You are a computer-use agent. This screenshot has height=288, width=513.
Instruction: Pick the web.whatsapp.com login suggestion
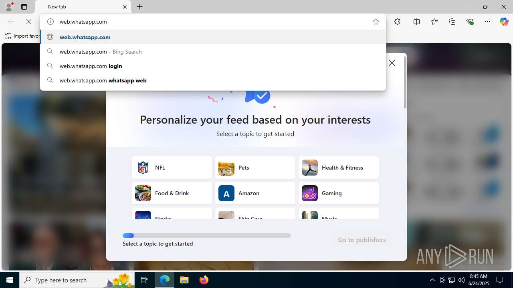213,66
